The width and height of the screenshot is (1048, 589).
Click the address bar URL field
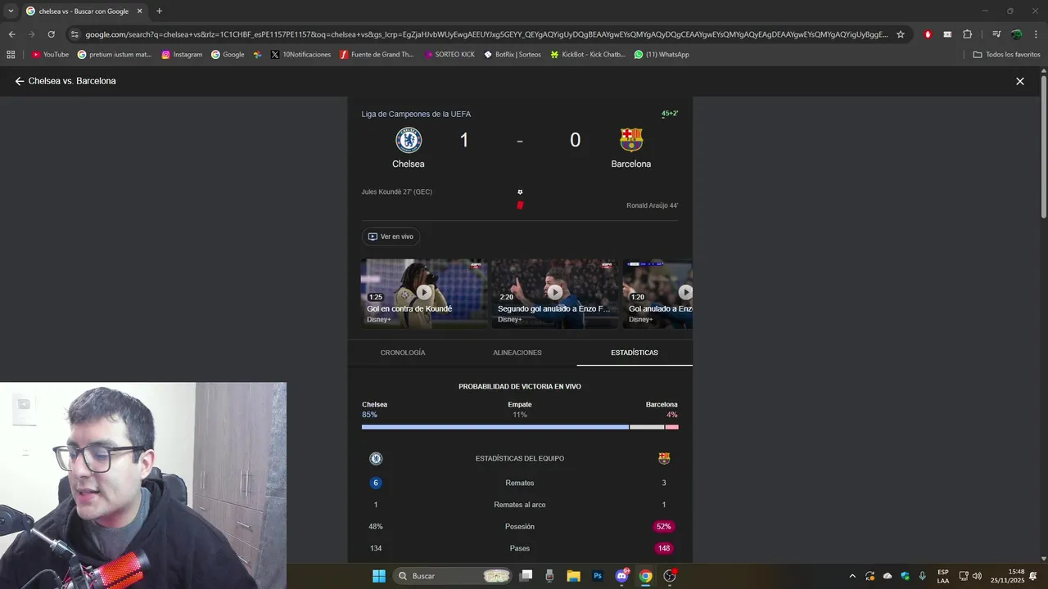tap(486, 34)
